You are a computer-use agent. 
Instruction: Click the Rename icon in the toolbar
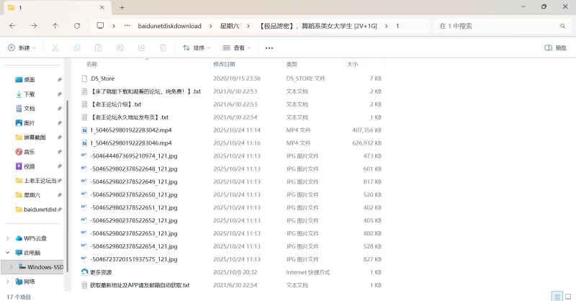tap(120, 48)
